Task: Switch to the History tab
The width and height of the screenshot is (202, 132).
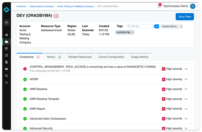Action: pyautogui.click(x=54, y=57)
